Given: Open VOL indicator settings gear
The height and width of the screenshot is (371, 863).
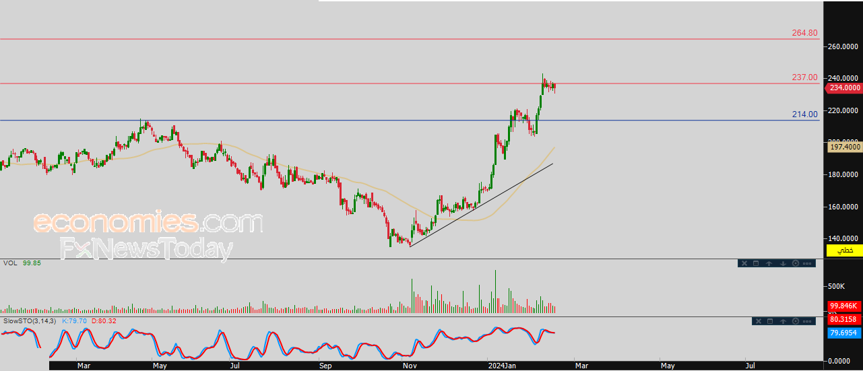Looking at the screenshot, I should coord(796,263).
